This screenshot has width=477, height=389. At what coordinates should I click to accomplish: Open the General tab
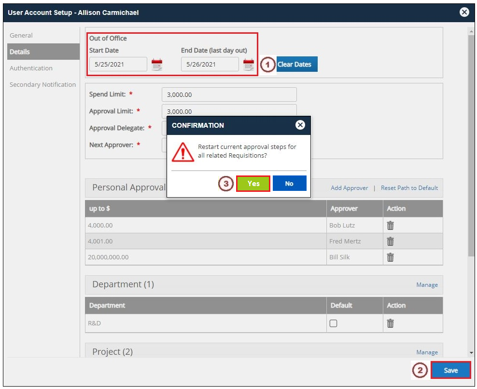click(x=21, y=35)
